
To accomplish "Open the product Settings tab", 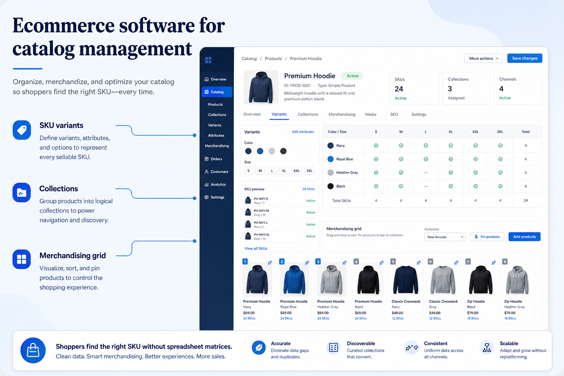I will [x=419, y=115].
